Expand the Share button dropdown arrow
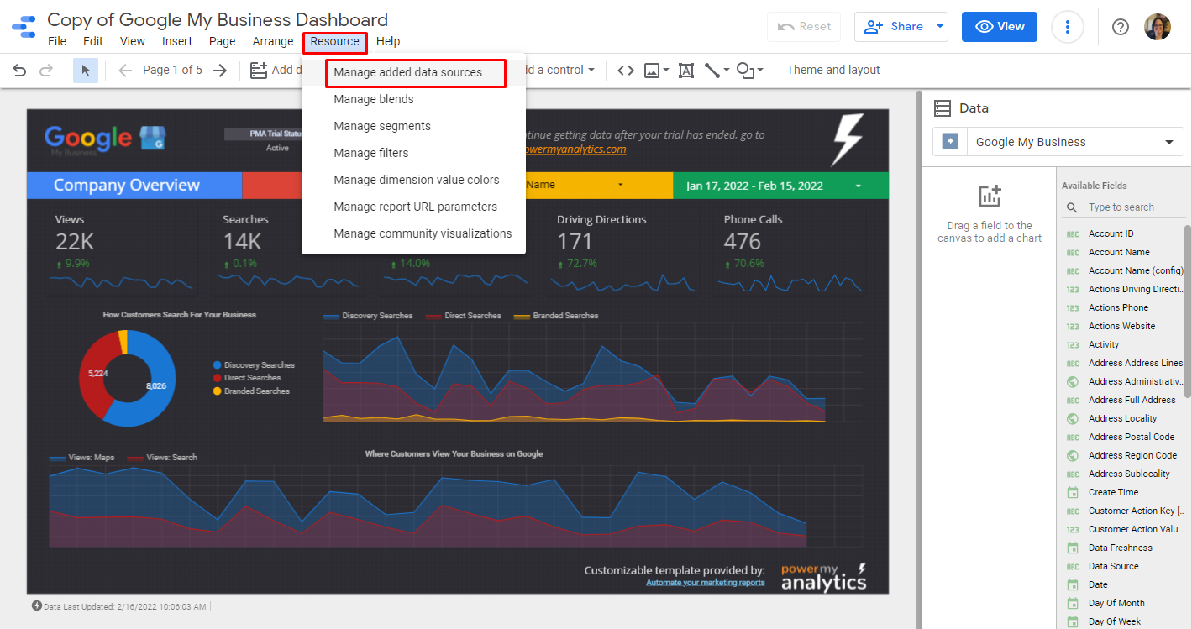 [941, 27]
